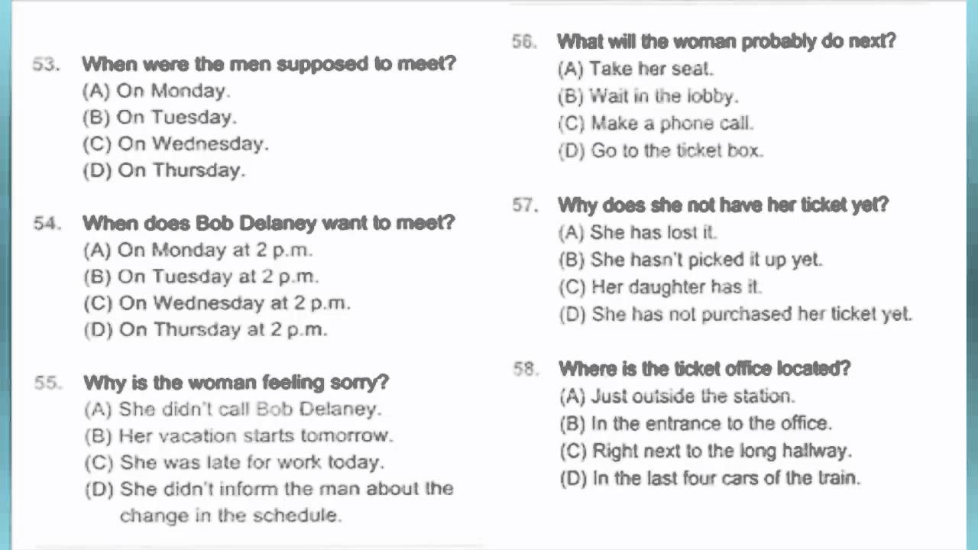Select (C) Her daughter has it

coord(661,287)
